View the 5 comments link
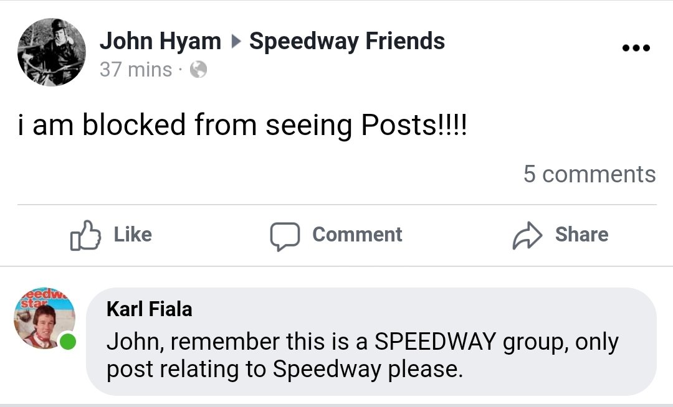 (x=589, y=174)
